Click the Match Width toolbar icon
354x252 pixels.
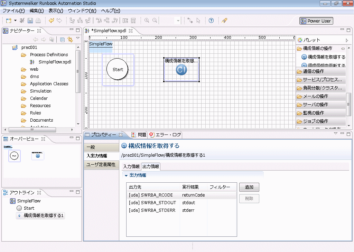pos(125,20)
